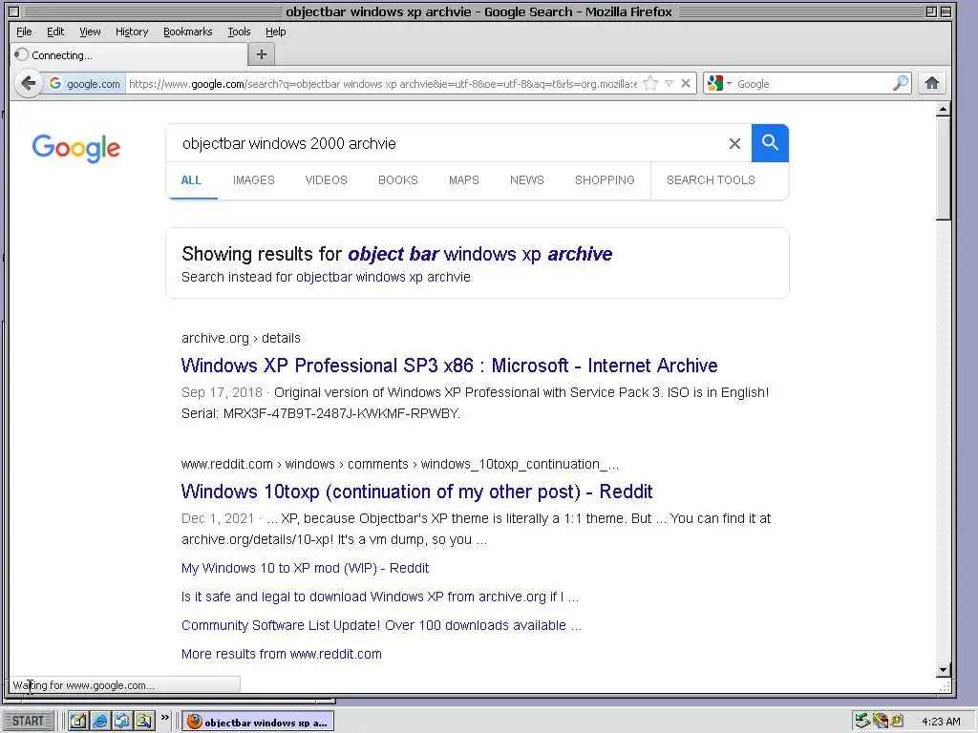Open the Edit menu

point(55,31)
